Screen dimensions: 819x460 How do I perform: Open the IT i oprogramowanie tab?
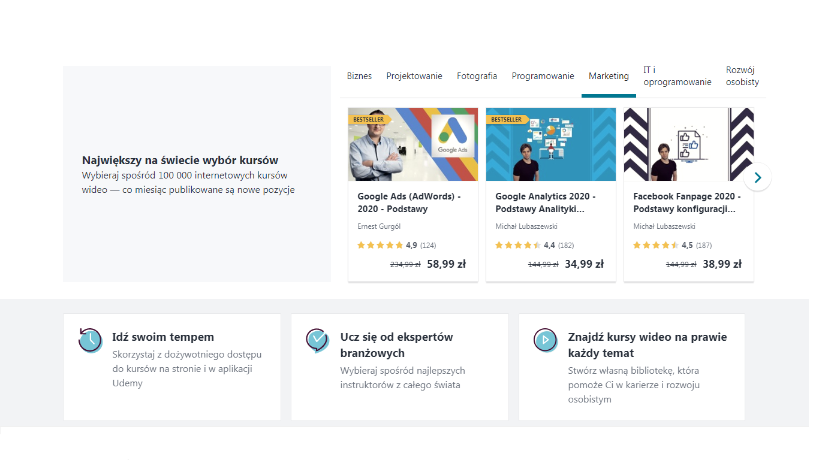pyautogui.click(x=678, y=76)
